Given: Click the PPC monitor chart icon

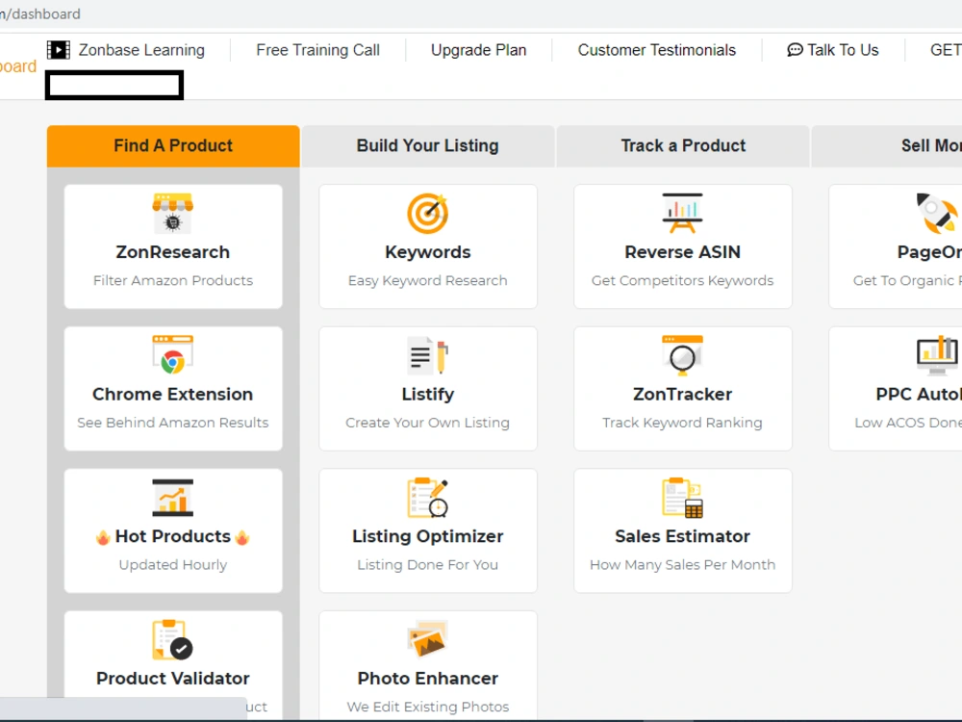Looking at the screenshot, I should (x=937, y=355).
